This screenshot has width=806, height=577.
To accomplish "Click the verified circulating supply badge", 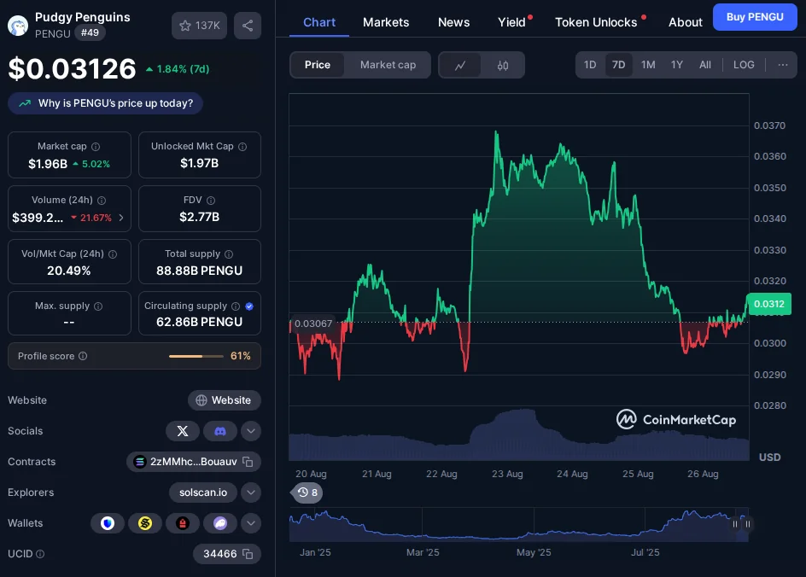I will [x=249, y=306].
